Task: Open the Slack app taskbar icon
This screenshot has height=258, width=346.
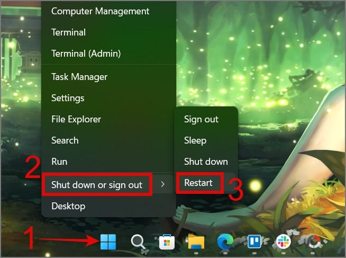Action: coord(284,242)
